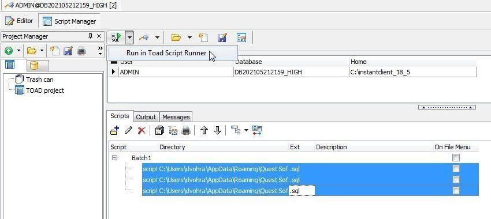The height and width of the screenshot is (219, 491).
Task: Select the ADMIN@DB202105212159_HIGH [2] window tab
Action: coord(61,6)
